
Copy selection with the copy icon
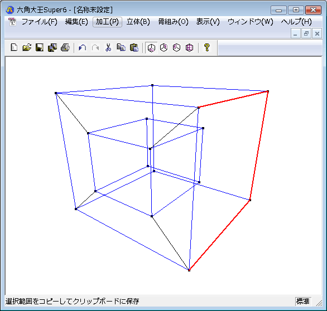coord(121,47)
